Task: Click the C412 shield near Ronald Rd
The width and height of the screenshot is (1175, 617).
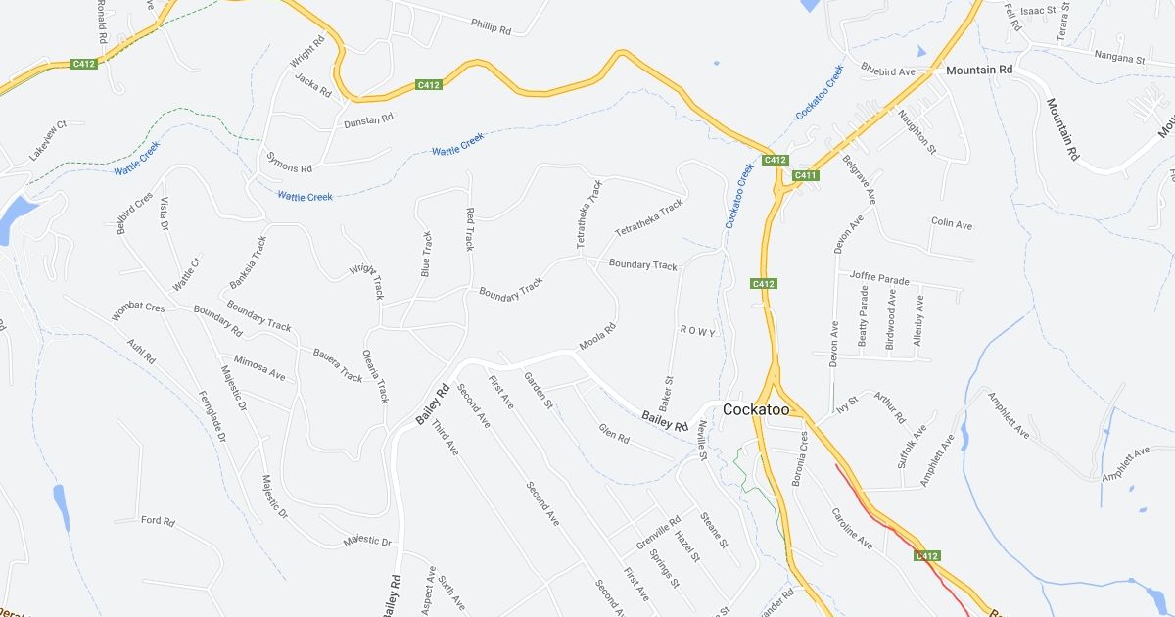Action: 84,64
